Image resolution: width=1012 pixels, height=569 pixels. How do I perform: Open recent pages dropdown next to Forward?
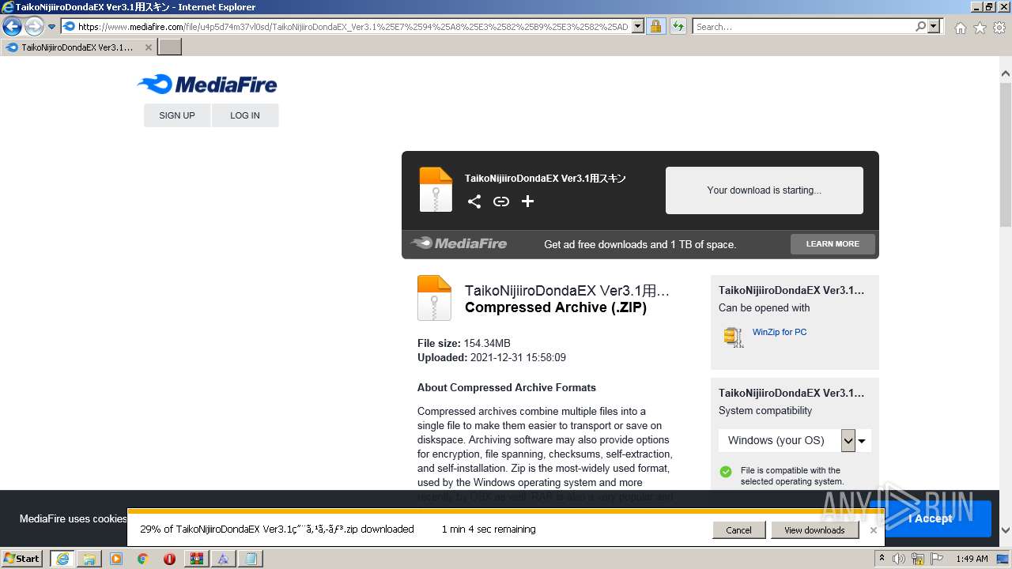(51, 27)
